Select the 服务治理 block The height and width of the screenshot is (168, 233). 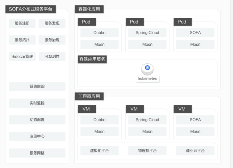52,40
